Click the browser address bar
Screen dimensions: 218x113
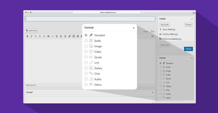(108, 12)
